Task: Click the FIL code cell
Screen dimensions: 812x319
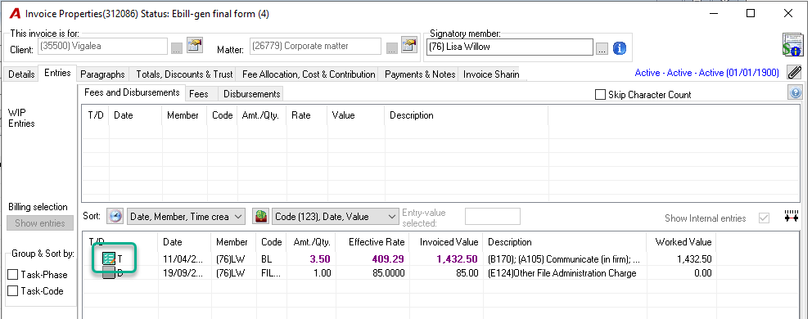Action: pos(272,273)
